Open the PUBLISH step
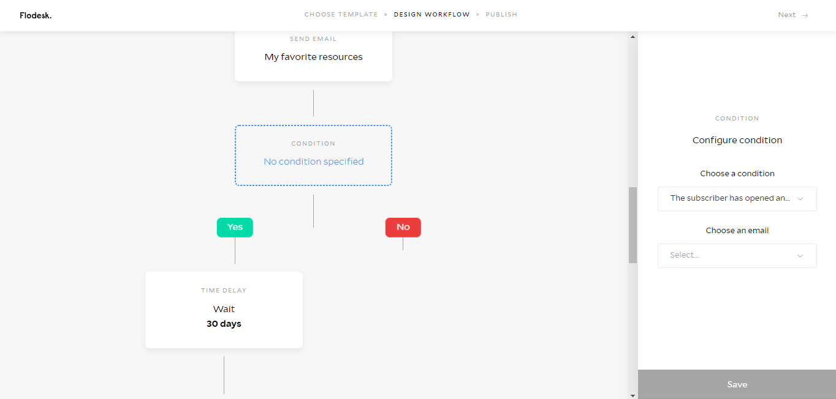The height and width of the screenshot is (399, 836). 501,14
